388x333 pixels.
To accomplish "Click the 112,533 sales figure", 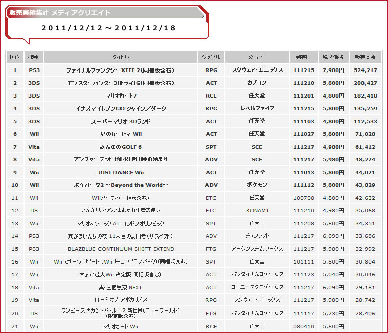I will (366, 122).
